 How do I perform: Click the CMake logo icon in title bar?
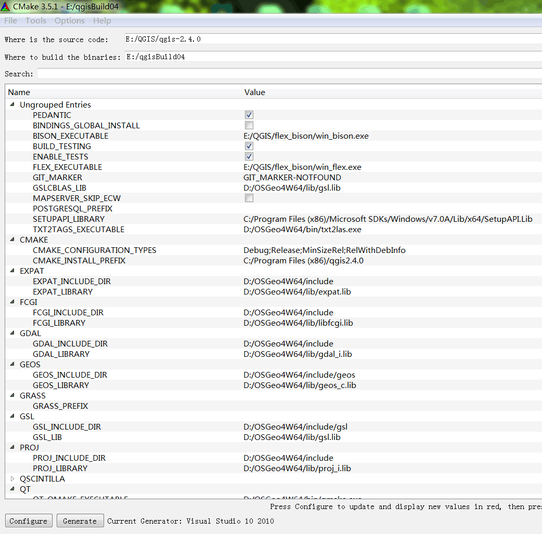pyautogui.click(x=5, y=6)
